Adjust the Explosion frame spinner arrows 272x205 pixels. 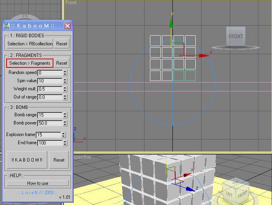pyautogui.click(x=64, y=135)
